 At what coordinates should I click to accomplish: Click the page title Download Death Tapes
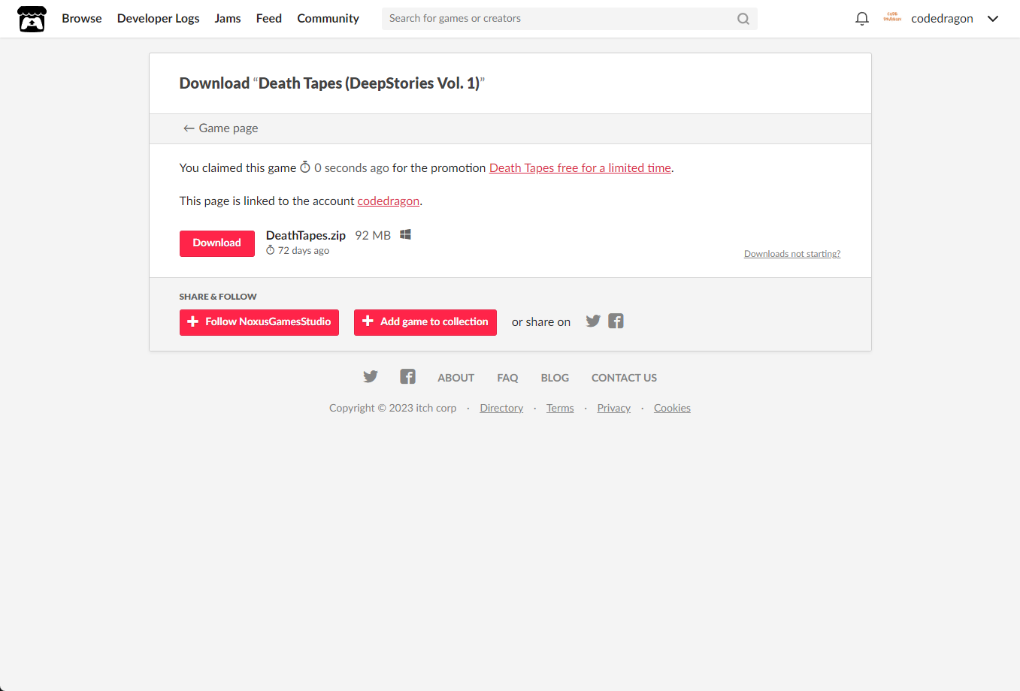coord(332,83)
